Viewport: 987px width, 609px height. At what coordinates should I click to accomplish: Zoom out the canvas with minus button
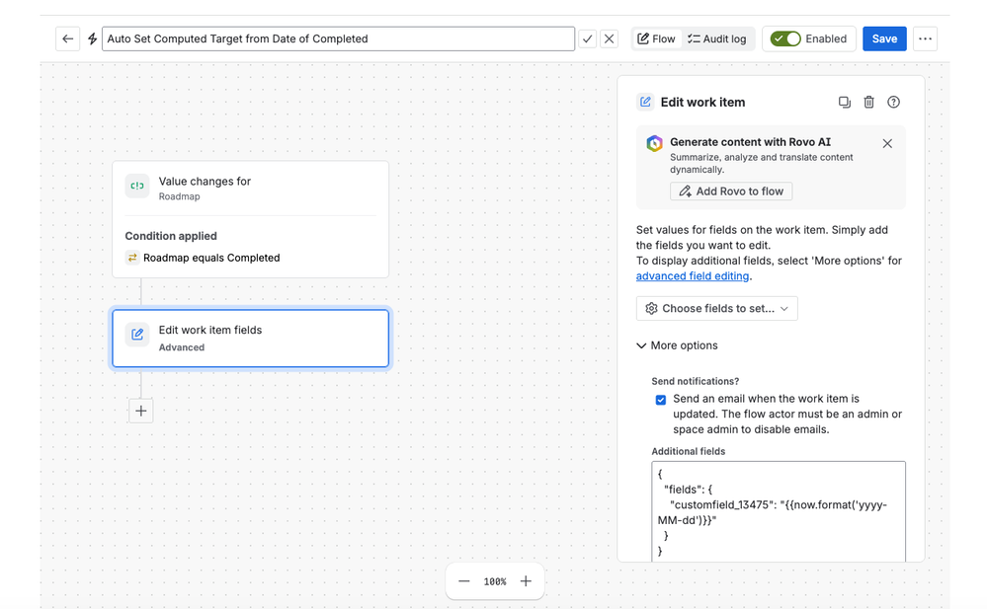[464, 581]
